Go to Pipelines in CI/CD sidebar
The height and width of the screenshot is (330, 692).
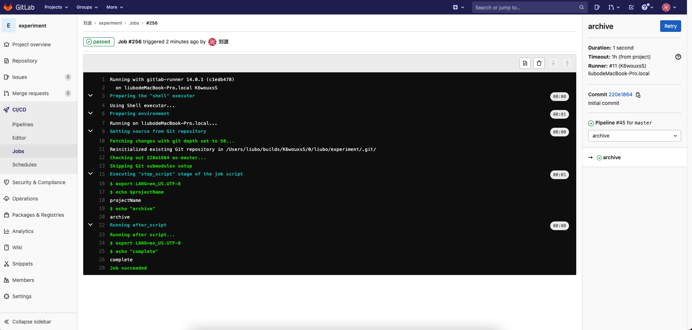tap(23, 124)
